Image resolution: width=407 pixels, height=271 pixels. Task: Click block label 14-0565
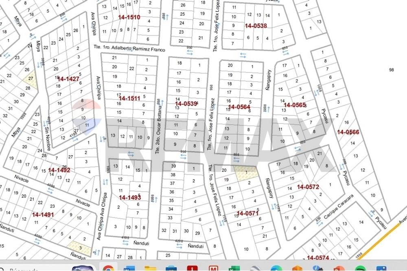click(295, 105)
